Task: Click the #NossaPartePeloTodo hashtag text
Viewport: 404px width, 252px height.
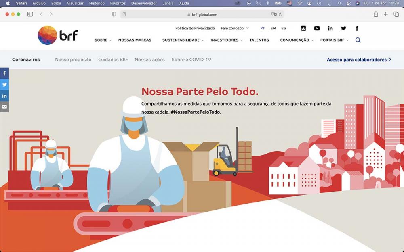Action: coord(195,112)
